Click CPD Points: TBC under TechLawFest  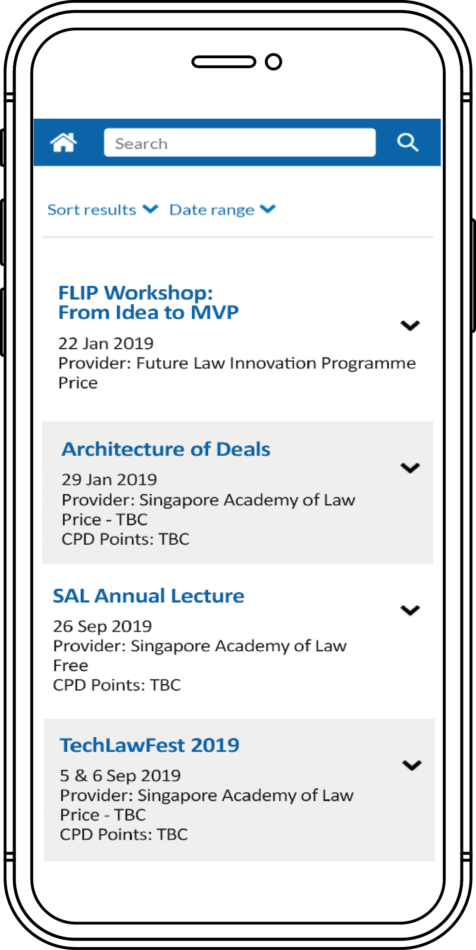(x=124, y=834)
